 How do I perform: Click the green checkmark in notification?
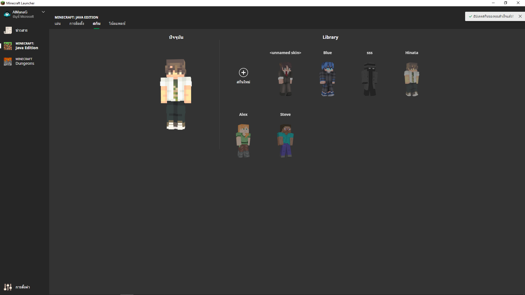click(x=470, y=16)
